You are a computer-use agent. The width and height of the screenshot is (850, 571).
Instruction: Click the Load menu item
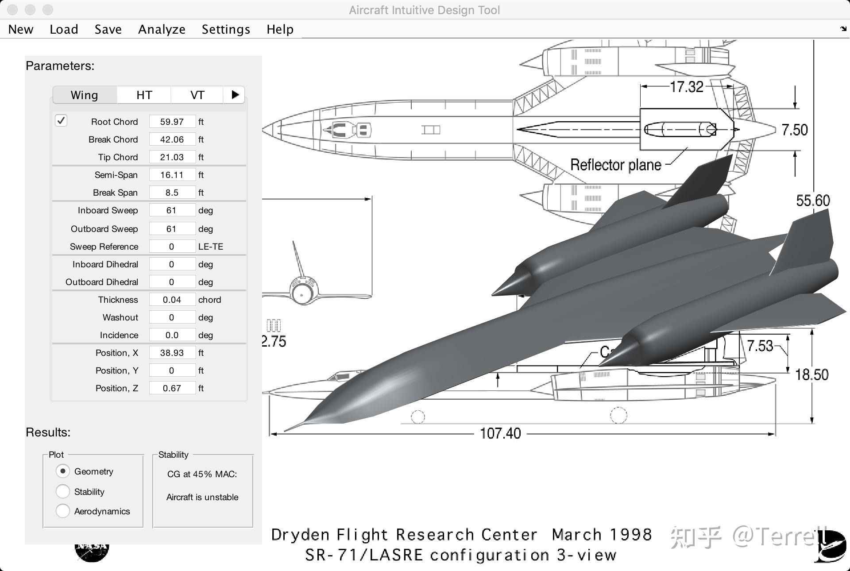[x=64, y=29]
